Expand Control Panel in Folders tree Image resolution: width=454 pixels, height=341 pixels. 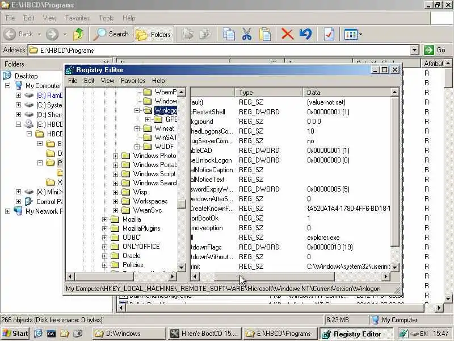click(x=18, y=201)
